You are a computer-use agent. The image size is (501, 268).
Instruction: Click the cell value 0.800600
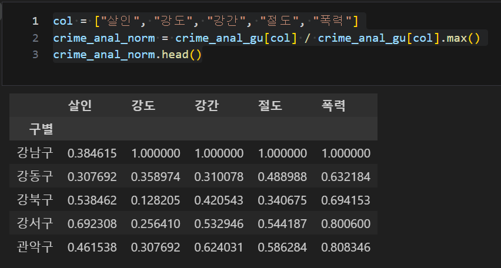click(x=346, y=223)
